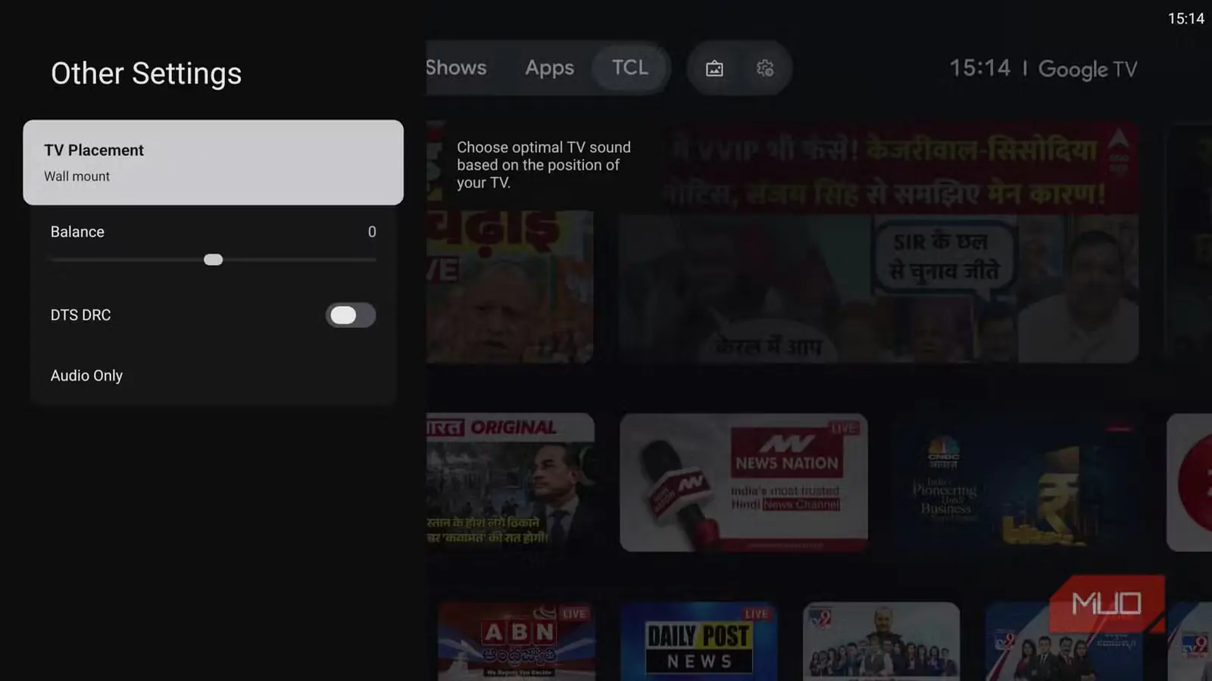Viewport: 1212px width, 681px height.
Task: Click the MUO logo watermark
Action: coord(1107,604)
